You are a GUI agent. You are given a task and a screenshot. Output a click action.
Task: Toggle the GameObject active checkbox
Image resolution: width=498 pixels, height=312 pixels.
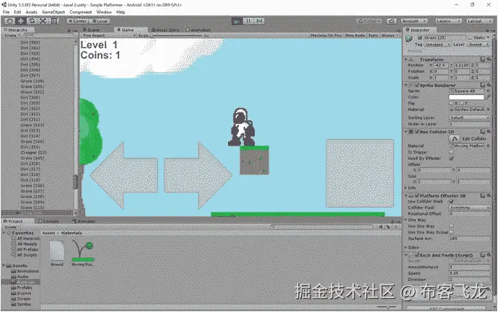[420, 37]
